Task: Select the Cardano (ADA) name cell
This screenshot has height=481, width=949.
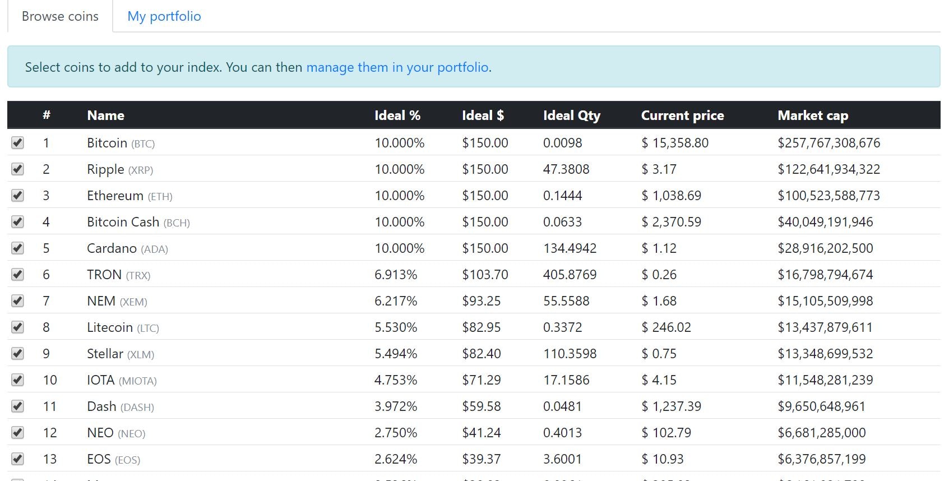Action: pos(127,248)
